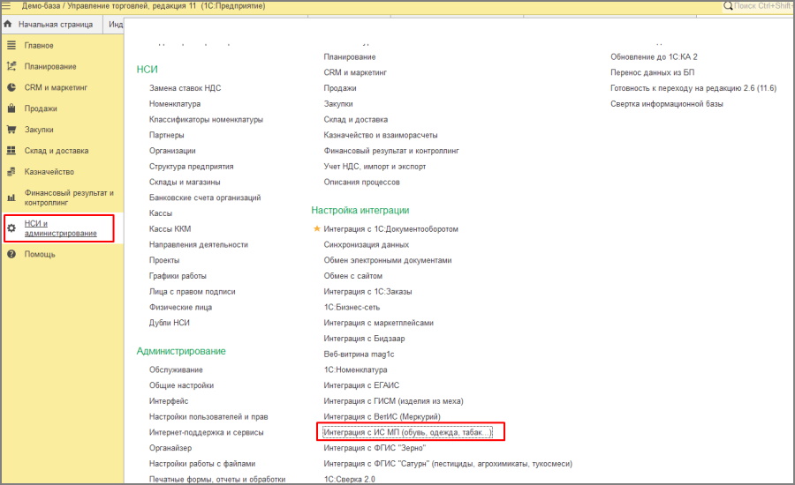Open the hamburger main menu icon
Image resolution: width=795 pixels, height=485 pixels.
click(6, 6)
